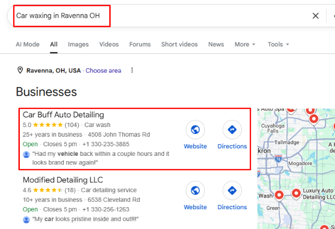Screen dimensions: 335x229
Task: Click the Mogadore label on the map
Action: pos(300,163)
